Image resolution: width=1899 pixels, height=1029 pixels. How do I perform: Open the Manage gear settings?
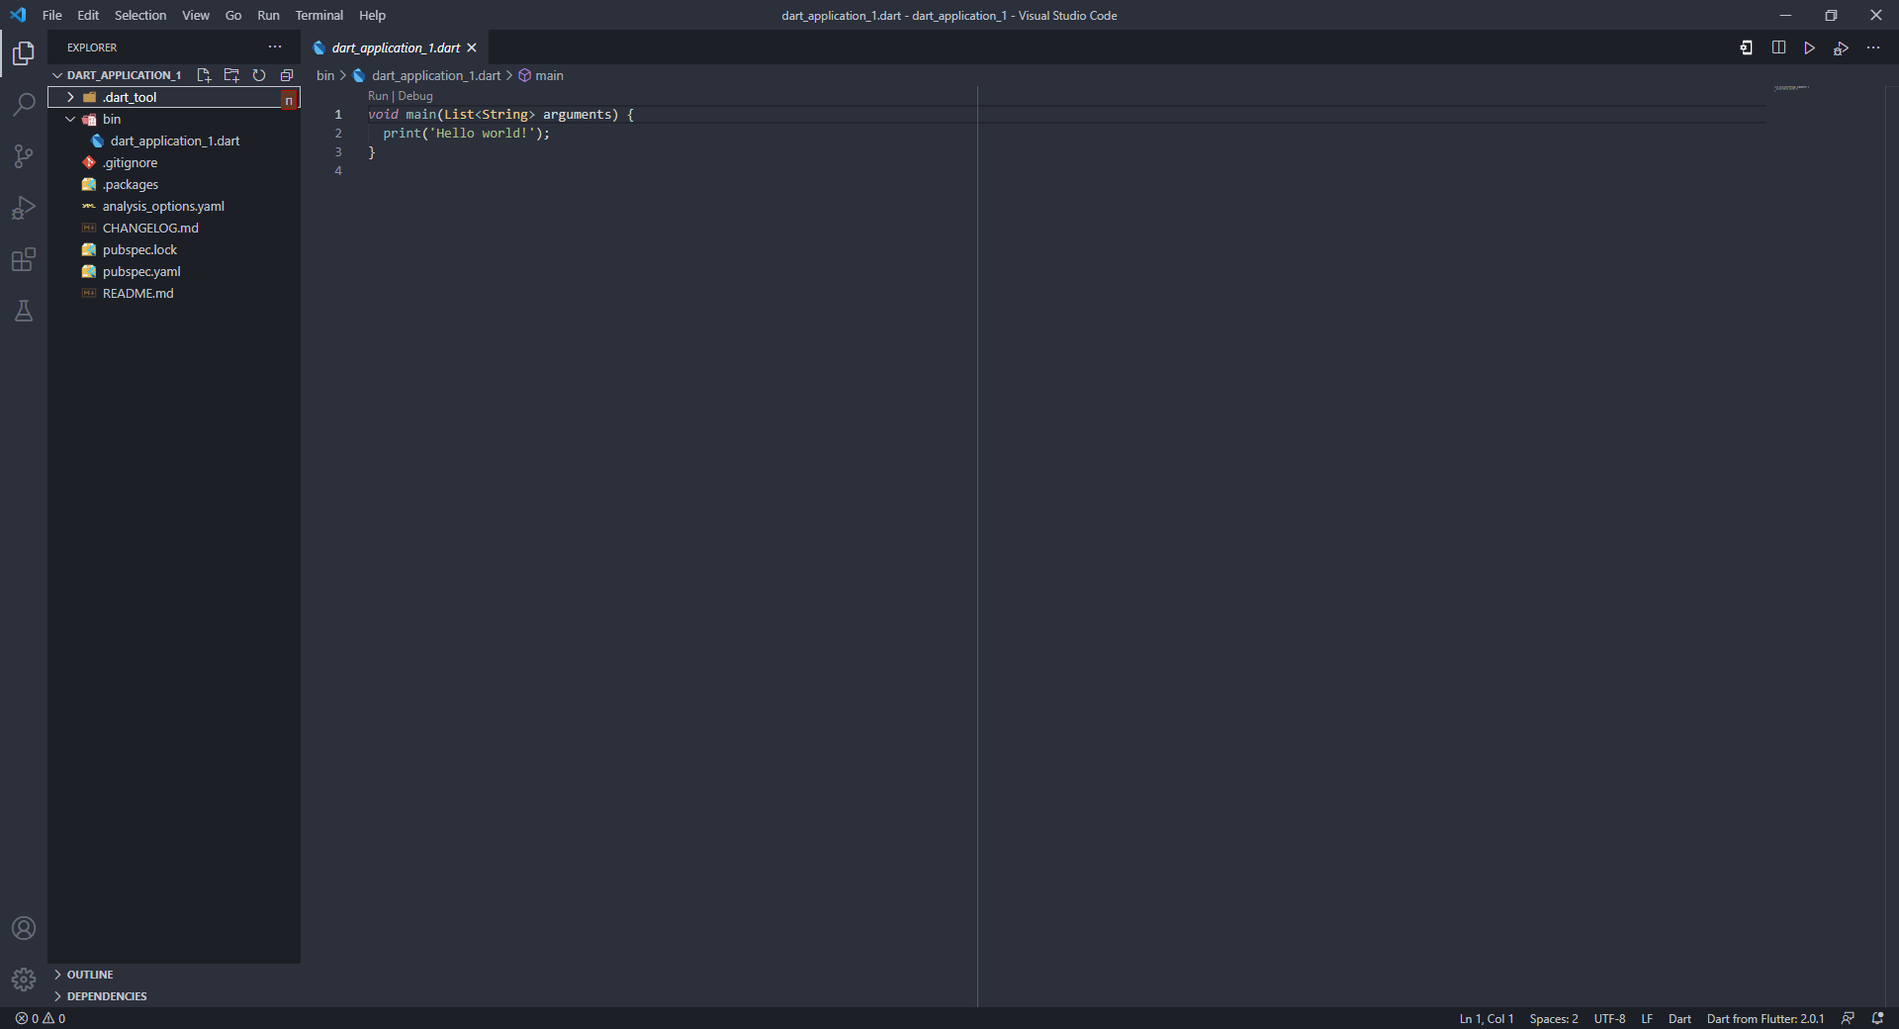pos(24,980)
